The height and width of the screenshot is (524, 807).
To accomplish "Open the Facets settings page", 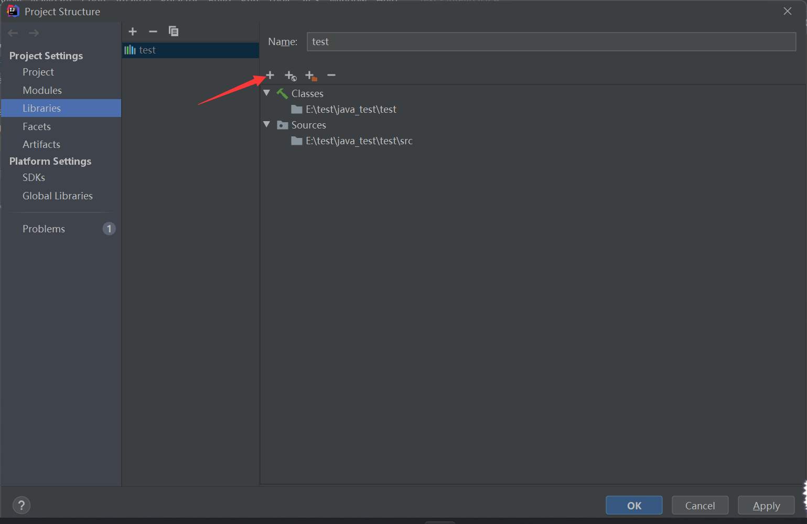I will tap(37, 126).
